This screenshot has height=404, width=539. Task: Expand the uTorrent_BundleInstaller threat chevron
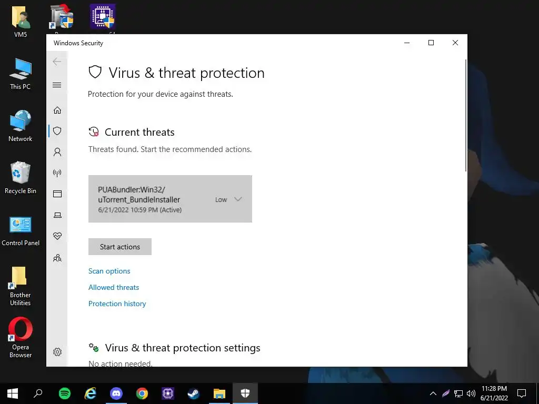pos(238,199)
